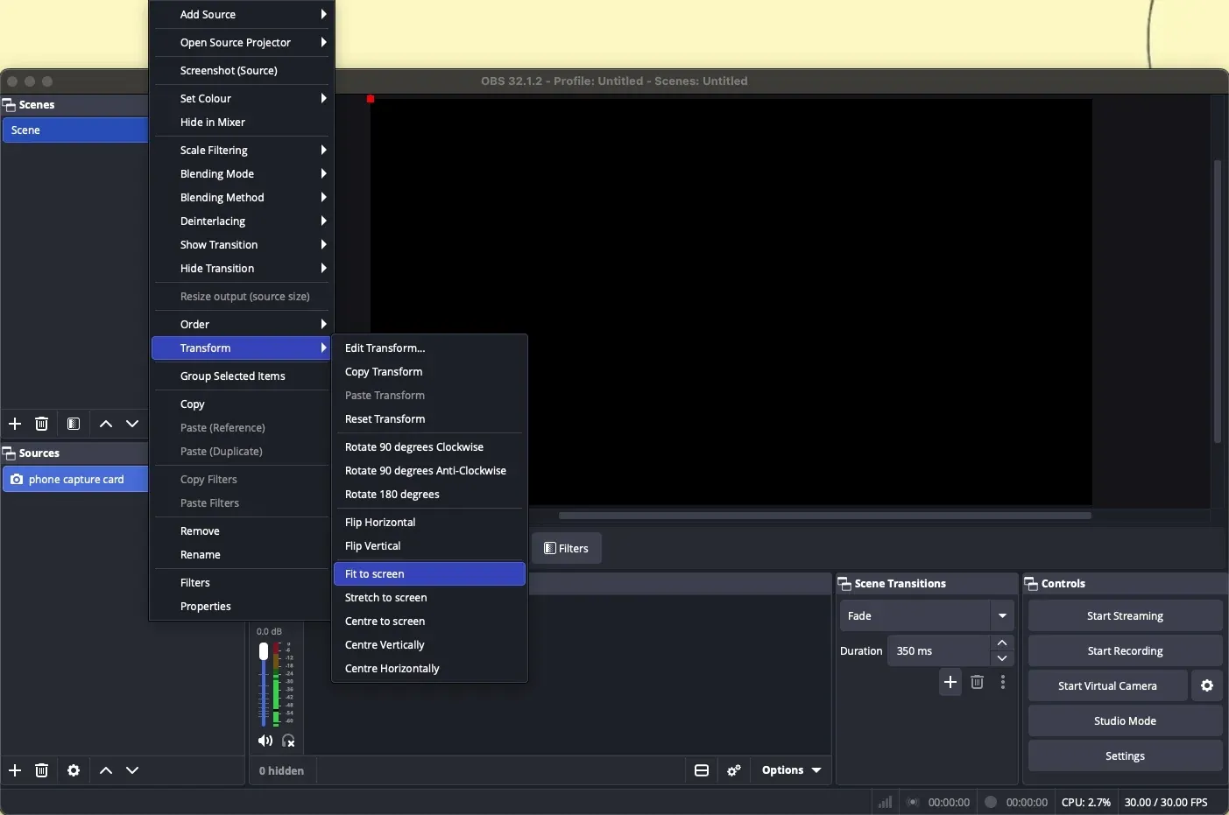Viewport: 1229px width, 815px height.
Task: Move source down arrow in Sources panel
Action: click(x=133, y=771)
